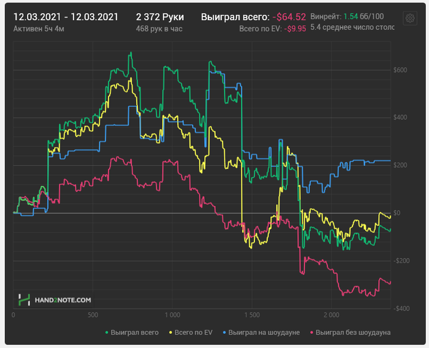
Task: Click the 'Выиграл всего:' header label
Action: [235, 17]
